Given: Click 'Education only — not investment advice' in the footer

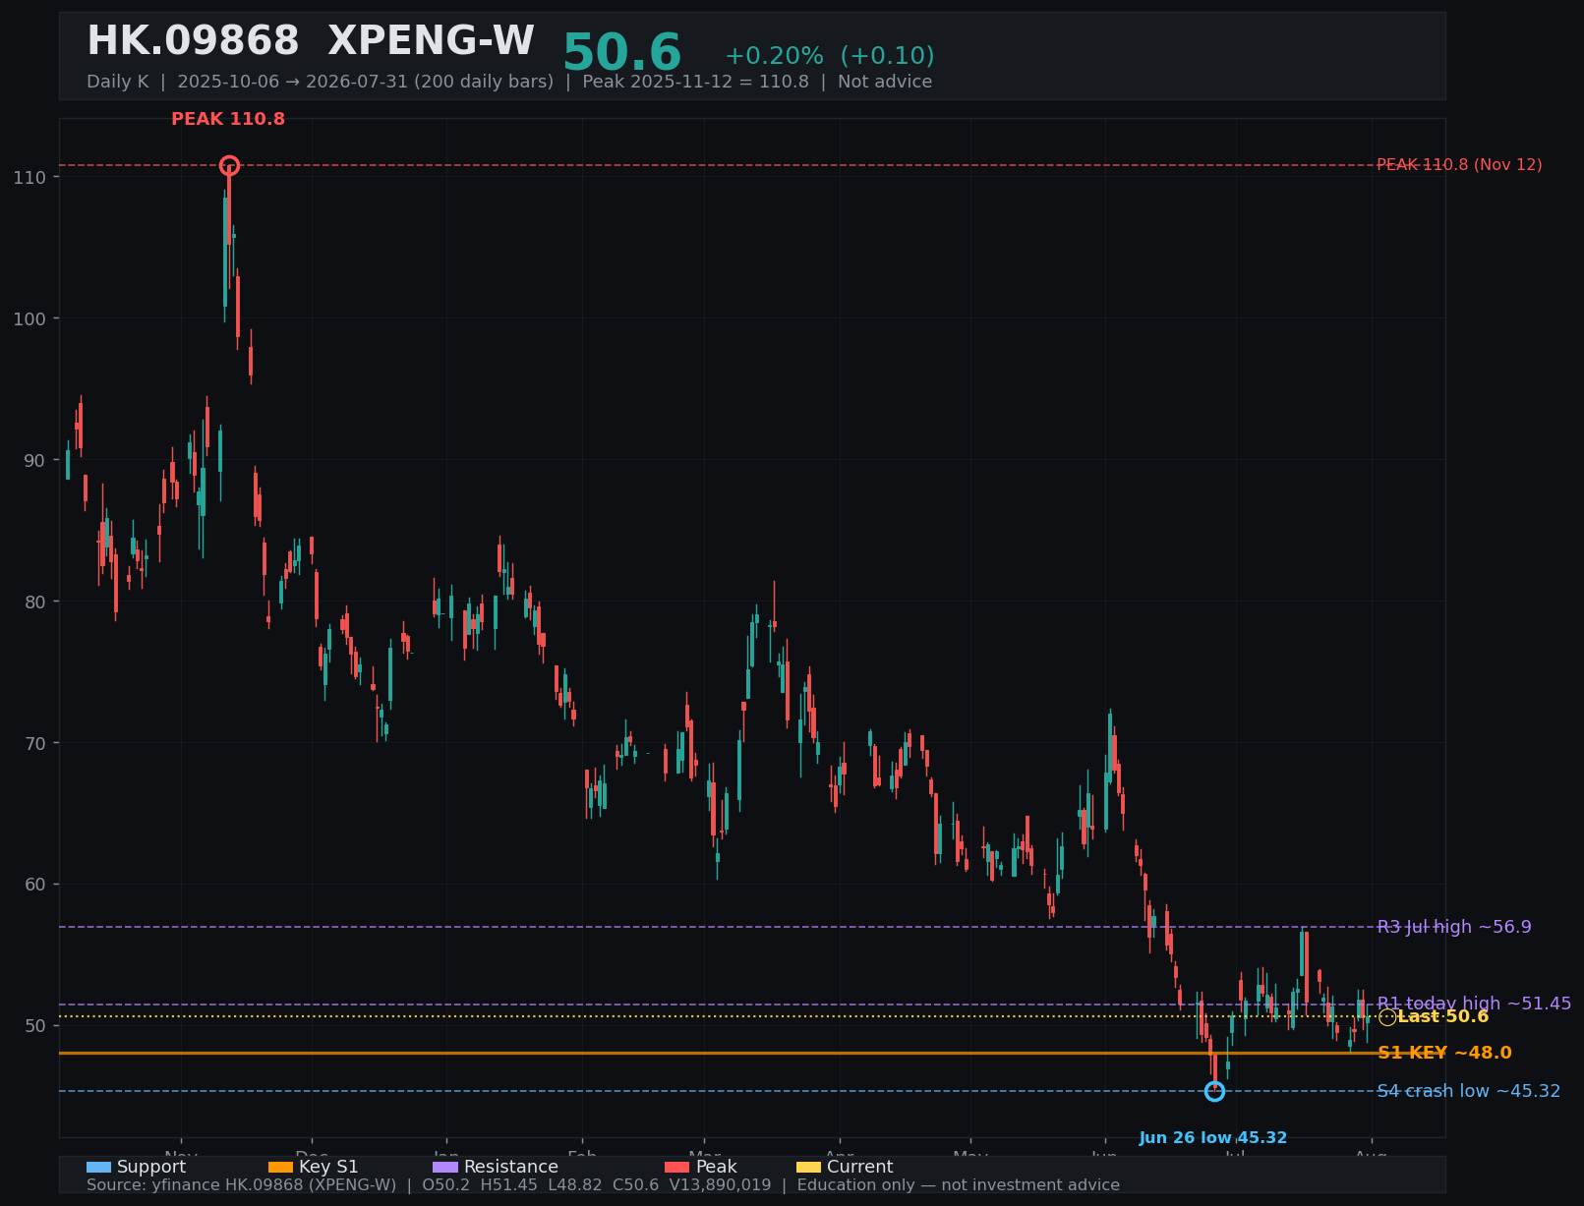Looking at the screenshot, I should (x=959, y=1185).
